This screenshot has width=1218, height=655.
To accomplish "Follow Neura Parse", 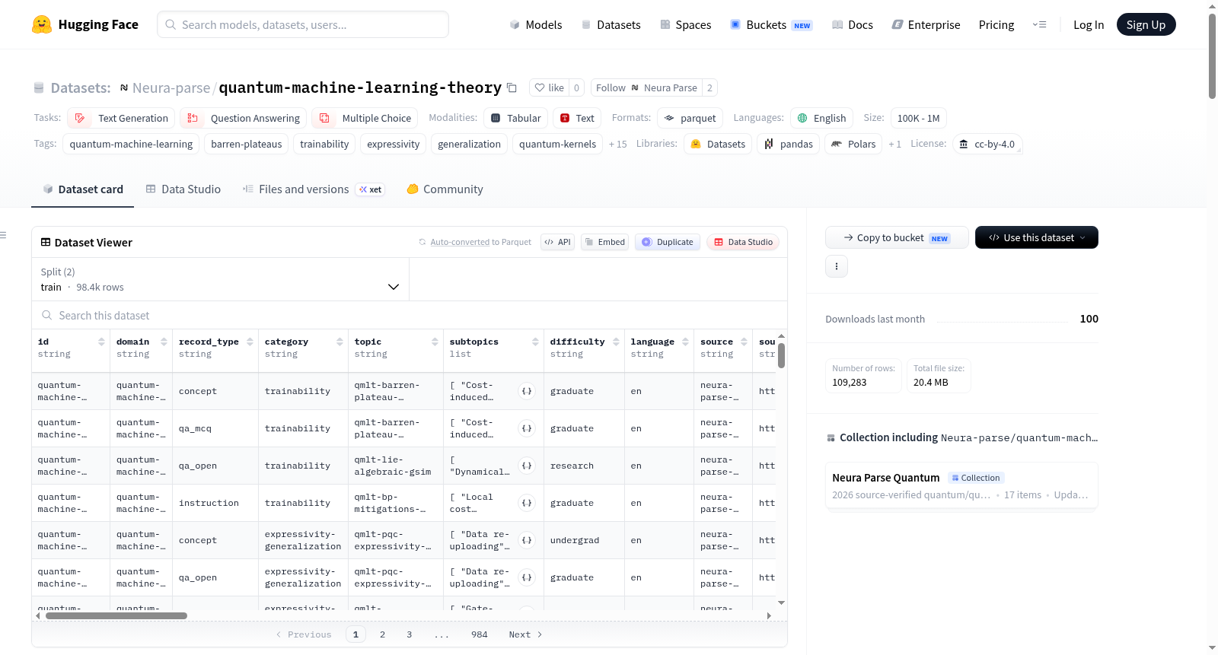I will [x=646, y=87].
